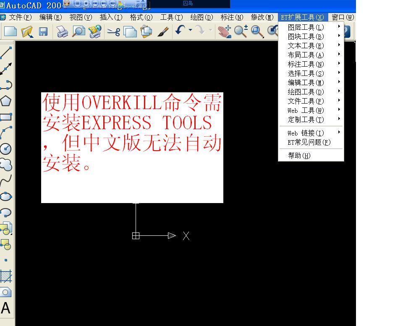This screenshot has width=403, height=326.
Task: Expand 绘图工具(D) submenu
Action: click(311, 92)
